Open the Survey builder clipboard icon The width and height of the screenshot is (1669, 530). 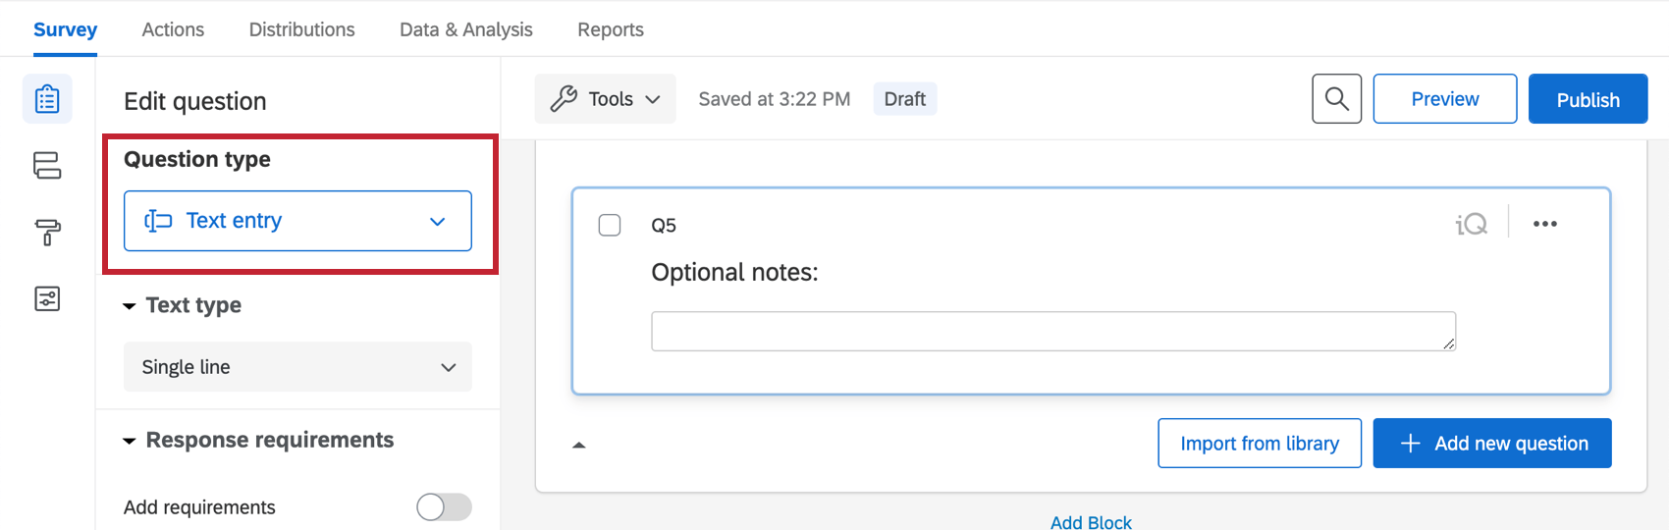point(47,99)
